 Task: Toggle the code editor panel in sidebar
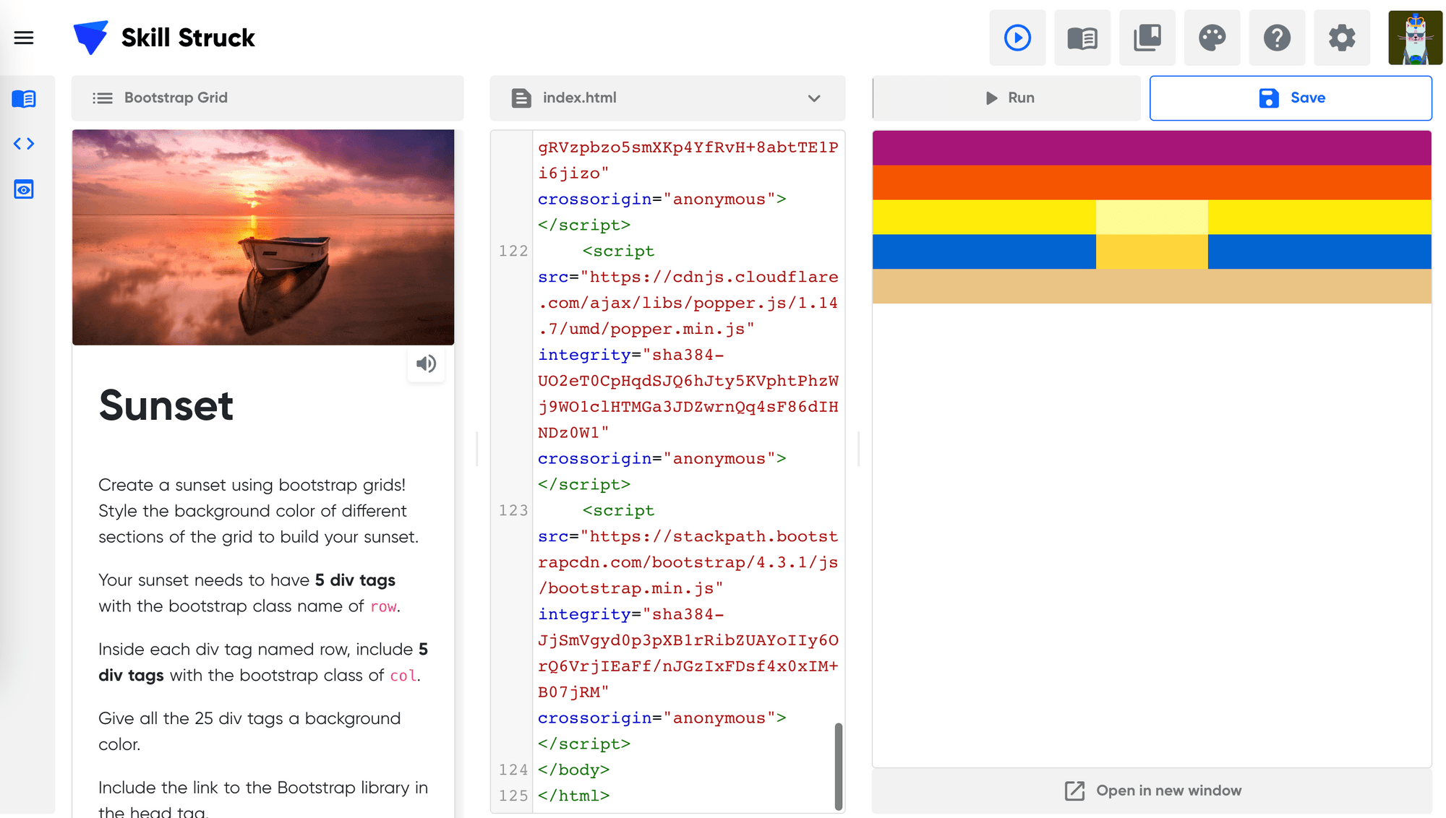click(x=24, y=144)
